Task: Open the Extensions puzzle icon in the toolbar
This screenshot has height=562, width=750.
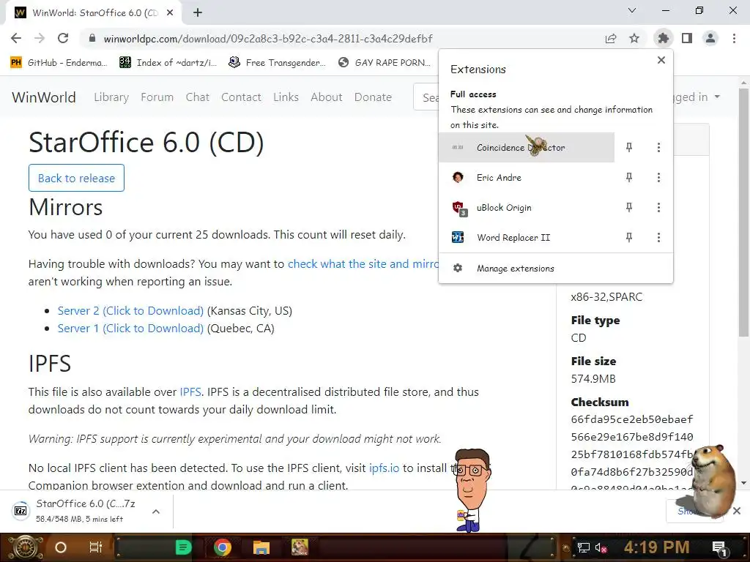Action: tap(663, 38)
